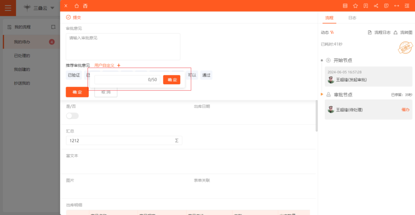Click the 提交 submit button
This screenshot has width=415, height=215.
[x=73, y=17]
